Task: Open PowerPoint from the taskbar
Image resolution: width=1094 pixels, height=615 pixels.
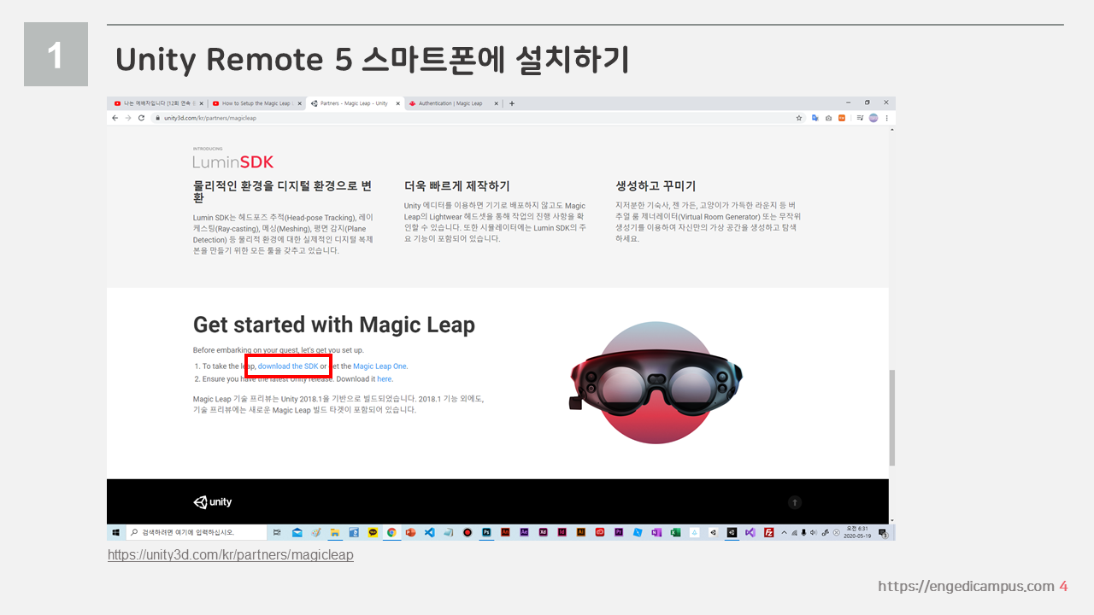Action: coord(410,532)
